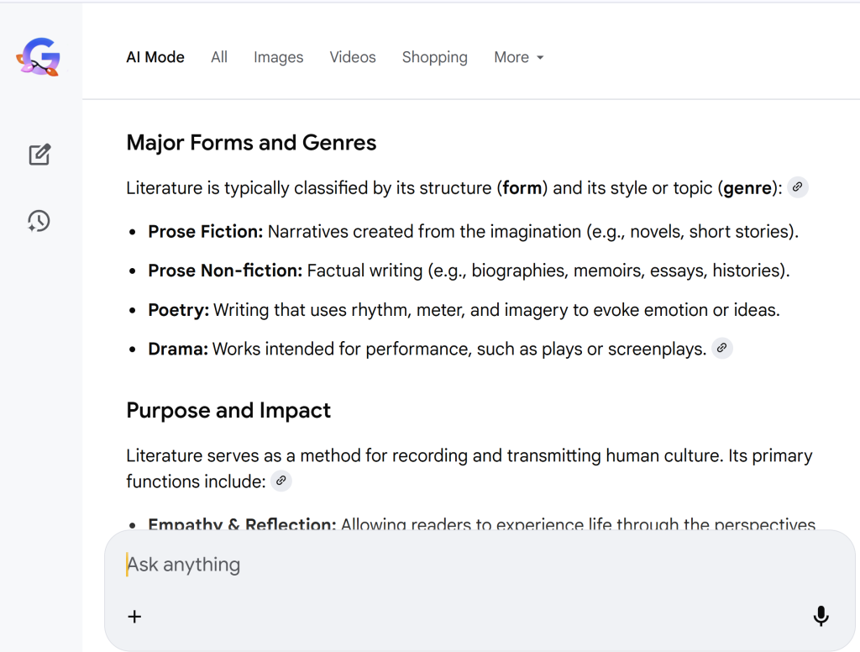Click the plus icon to add attachment
Screen dimensions: 860x652
134,617
